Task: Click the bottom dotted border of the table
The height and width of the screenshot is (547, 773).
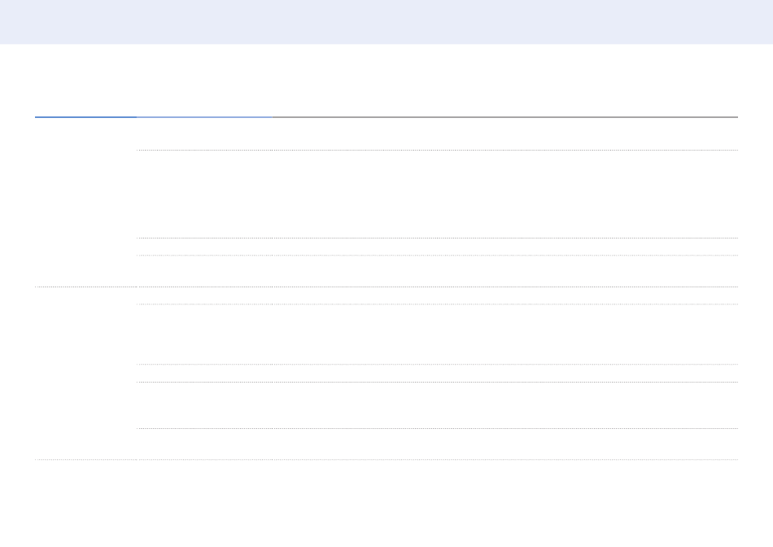Action: coord(386,460)
